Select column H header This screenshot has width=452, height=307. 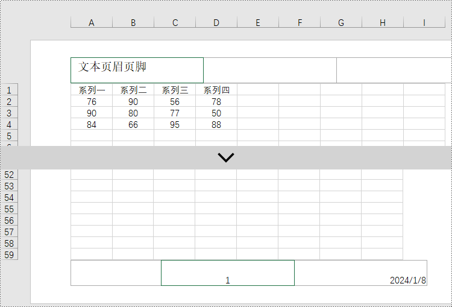pyautogui.click(x=383, y=22)
